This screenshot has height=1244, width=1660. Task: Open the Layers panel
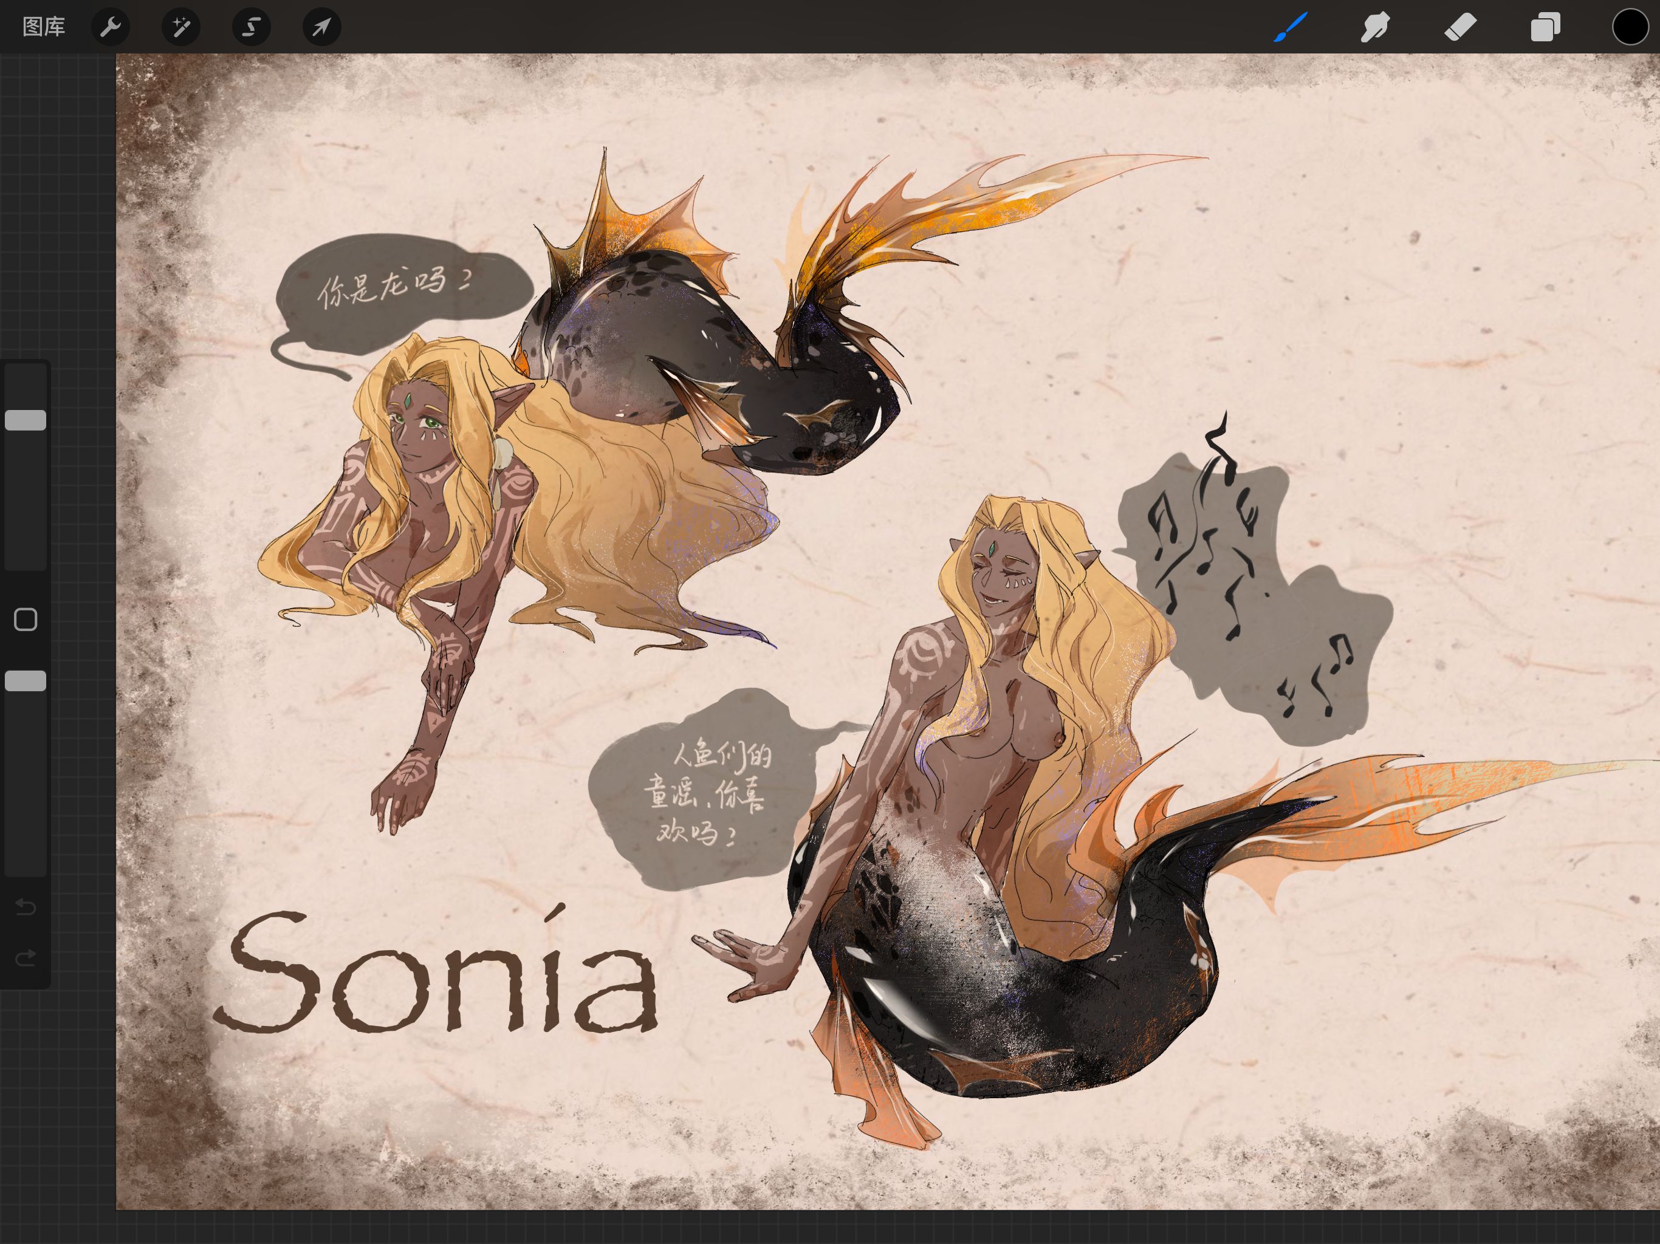pyautogui.click(x=1545, y=28)
